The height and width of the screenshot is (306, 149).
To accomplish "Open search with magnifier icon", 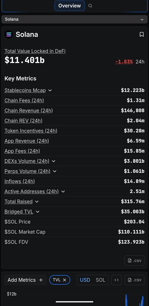I will tap(90, 6).
